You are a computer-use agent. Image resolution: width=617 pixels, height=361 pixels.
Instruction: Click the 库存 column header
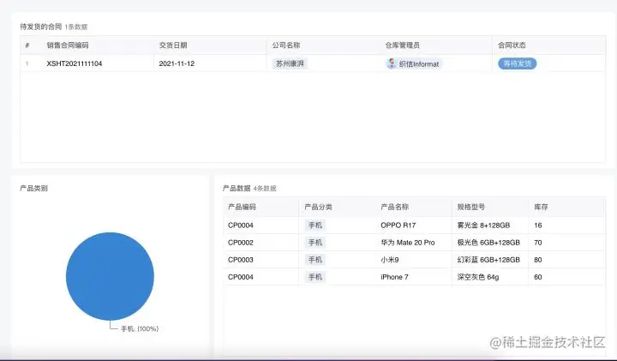coord(541,207)
